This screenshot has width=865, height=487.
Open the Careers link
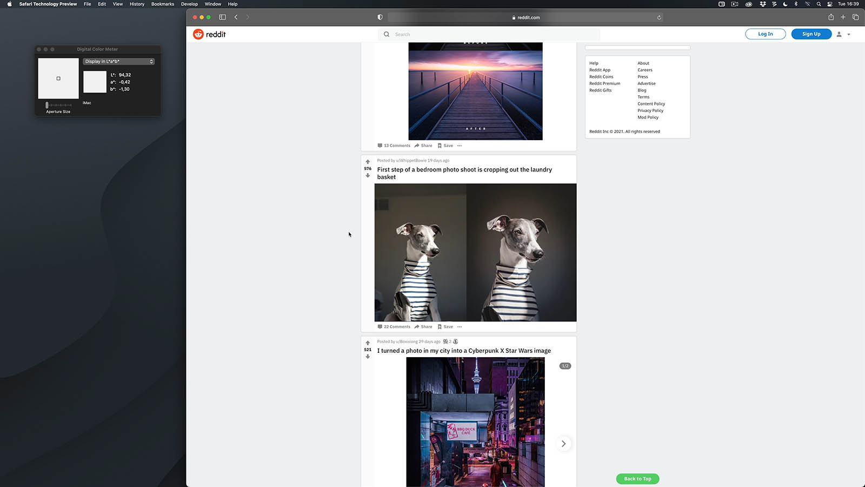point(645,70)
